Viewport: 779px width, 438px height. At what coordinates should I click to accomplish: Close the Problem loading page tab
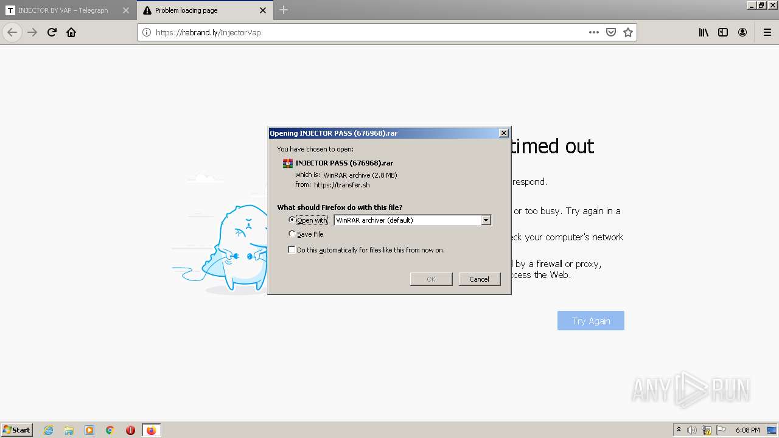coord(263,10)
